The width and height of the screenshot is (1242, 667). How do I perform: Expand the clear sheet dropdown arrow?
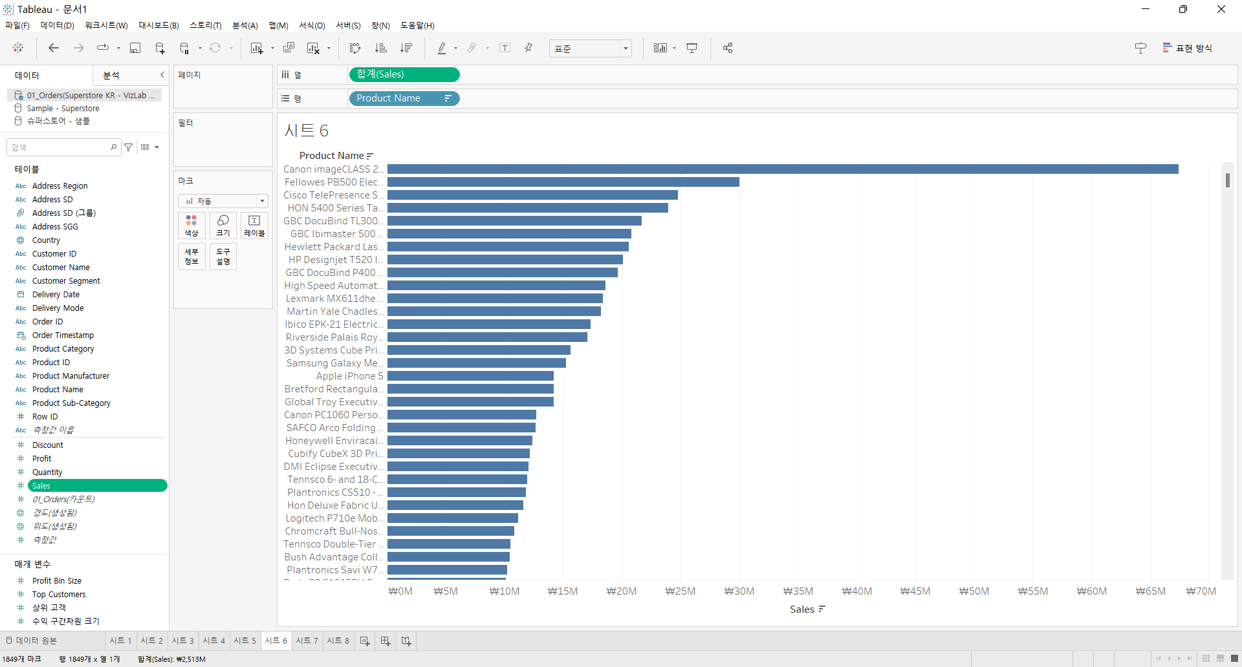tap(329, 48)
